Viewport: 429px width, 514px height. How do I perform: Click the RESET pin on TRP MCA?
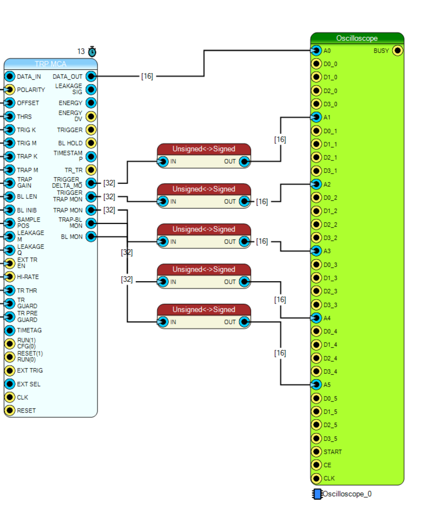(x=10, y=411)
